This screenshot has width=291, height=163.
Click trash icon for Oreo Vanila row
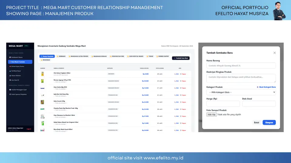click(181, 88)
